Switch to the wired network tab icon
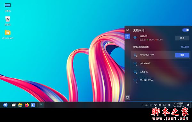The height and width of the screenshot is (122, 192). click(x=127, y=30)
